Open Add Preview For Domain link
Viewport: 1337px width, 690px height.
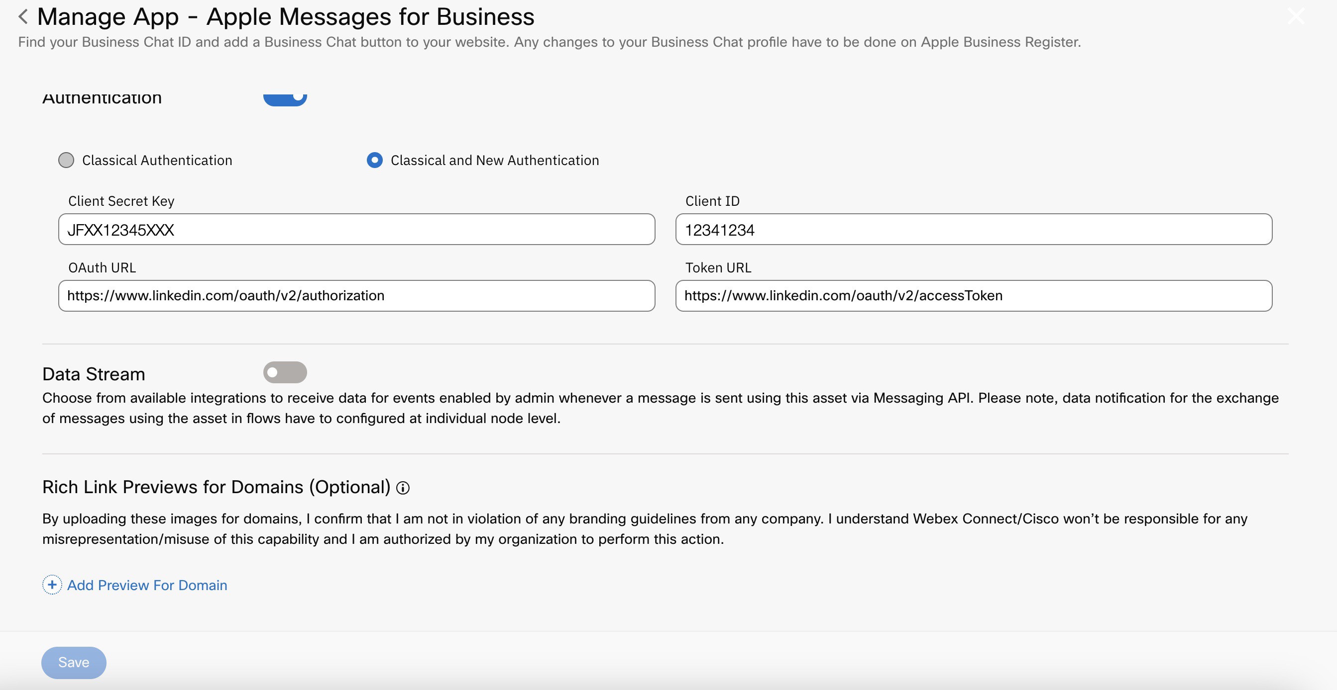(147, 585)
